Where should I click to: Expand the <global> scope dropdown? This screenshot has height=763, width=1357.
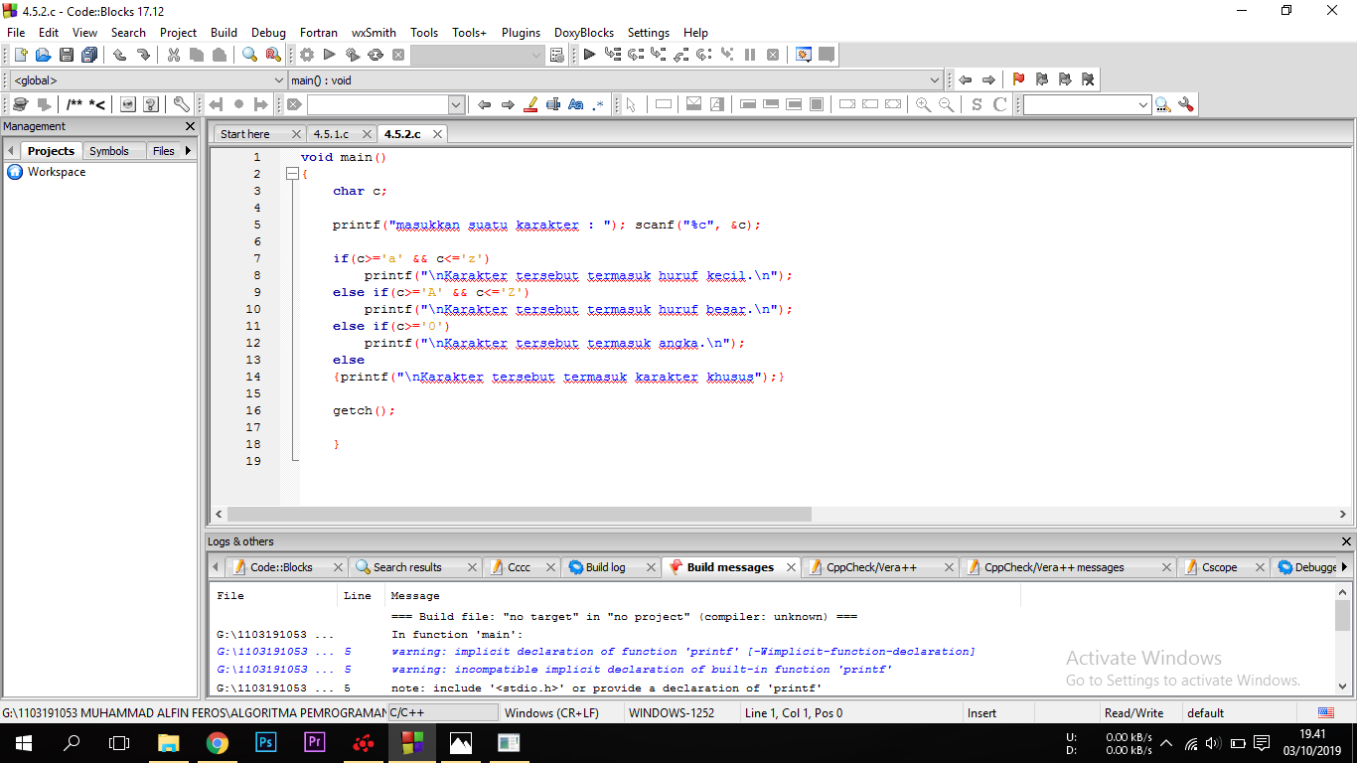[278, 80]
